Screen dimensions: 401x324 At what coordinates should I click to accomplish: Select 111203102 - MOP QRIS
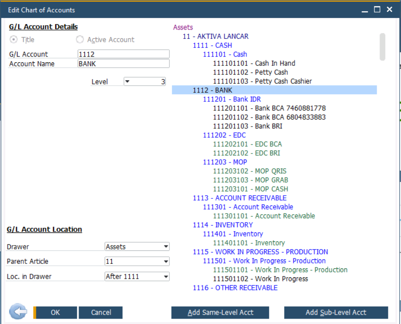[x=250, y=171]
